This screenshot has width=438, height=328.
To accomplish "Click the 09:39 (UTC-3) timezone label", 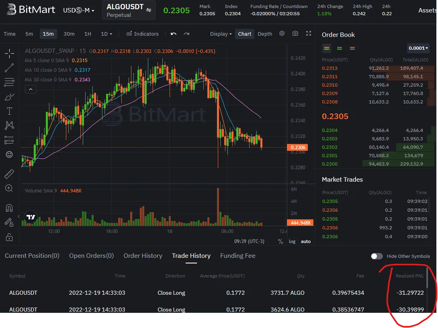I will (x=249, y=241).
